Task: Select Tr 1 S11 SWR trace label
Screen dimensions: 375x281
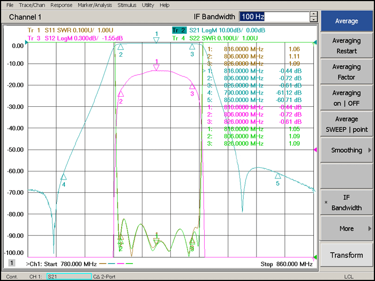Action: coord(70,30)
